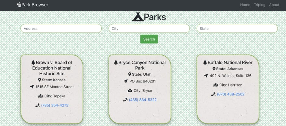Click the State: Utah text
The height and width of the screenshot is (126, 286).
(142, 74)
